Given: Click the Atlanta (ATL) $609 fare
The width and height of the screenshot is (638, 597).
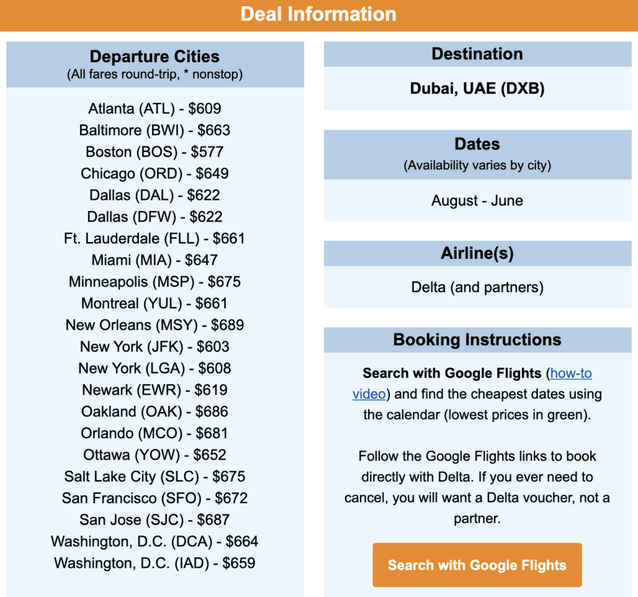Looking at the screenshot, I should 154,108.
